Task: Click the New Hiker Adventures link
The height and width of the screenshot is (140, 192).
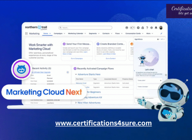Action: (x=89, y=103)
